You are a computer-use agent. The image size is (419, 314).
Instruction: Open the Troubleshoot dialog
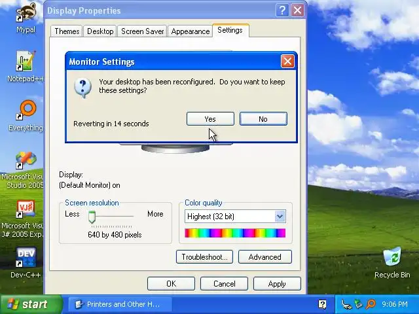(204, 257)
